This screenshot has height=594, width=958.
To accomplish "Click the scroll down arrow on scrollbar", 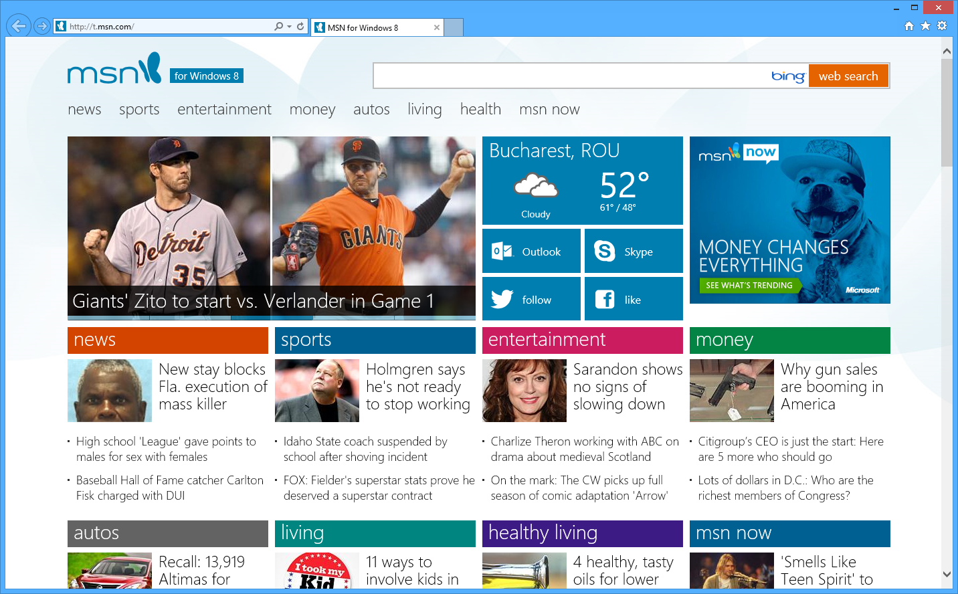I will [947, 574].
